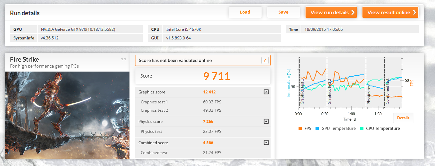Click the Temperature [°C] axis label

click(x=288, y=83)
